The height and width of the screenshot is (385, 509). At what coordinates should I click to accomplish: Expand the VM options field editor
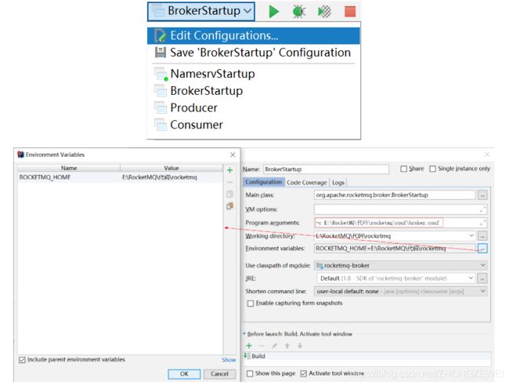coord(483,209)
